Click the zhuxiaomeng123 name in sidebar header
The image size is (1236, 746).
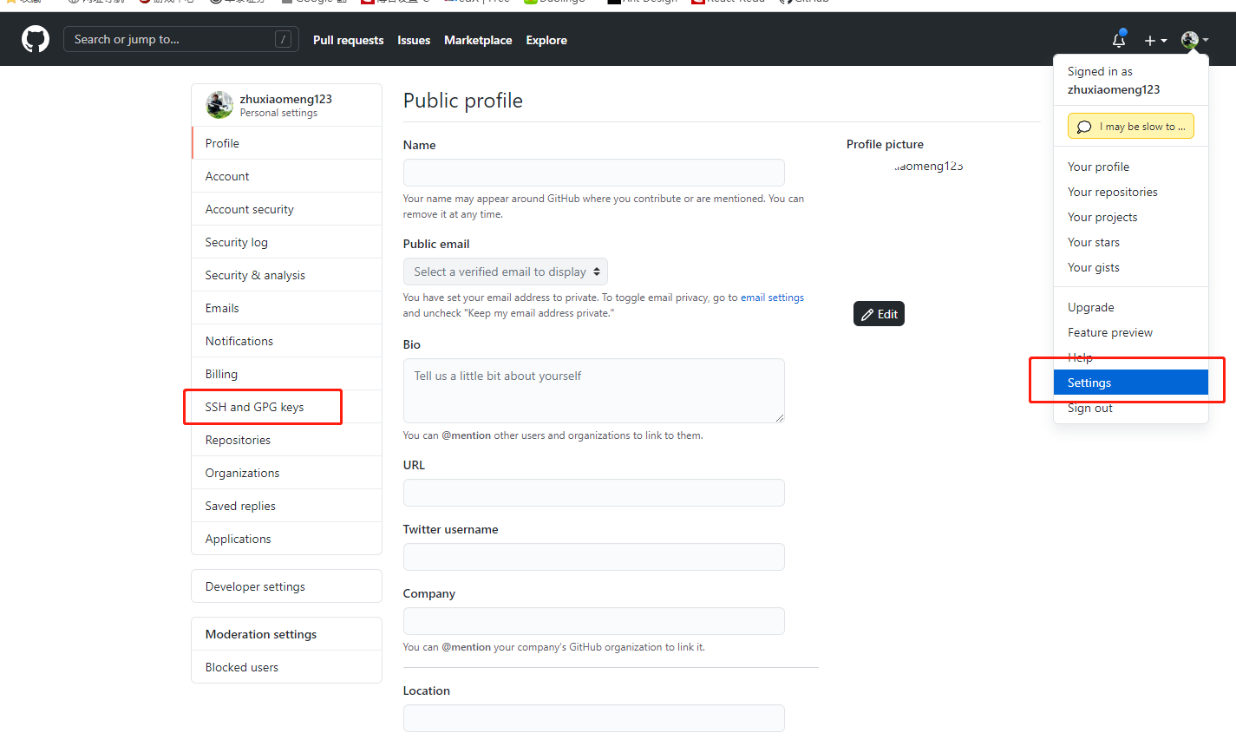point(286,99)
